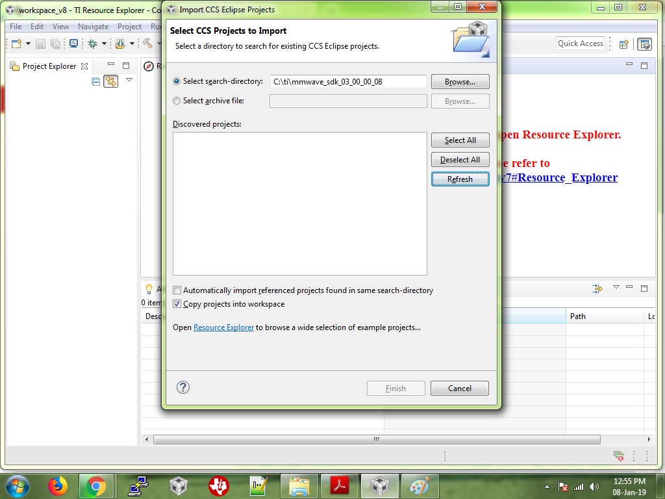Minimize the editor area panel

click(629, 64)
